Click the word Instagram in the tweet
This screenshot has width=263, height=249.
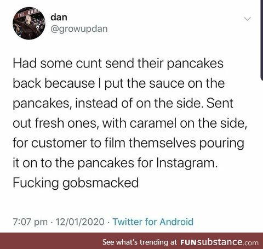tap(187, 163)
